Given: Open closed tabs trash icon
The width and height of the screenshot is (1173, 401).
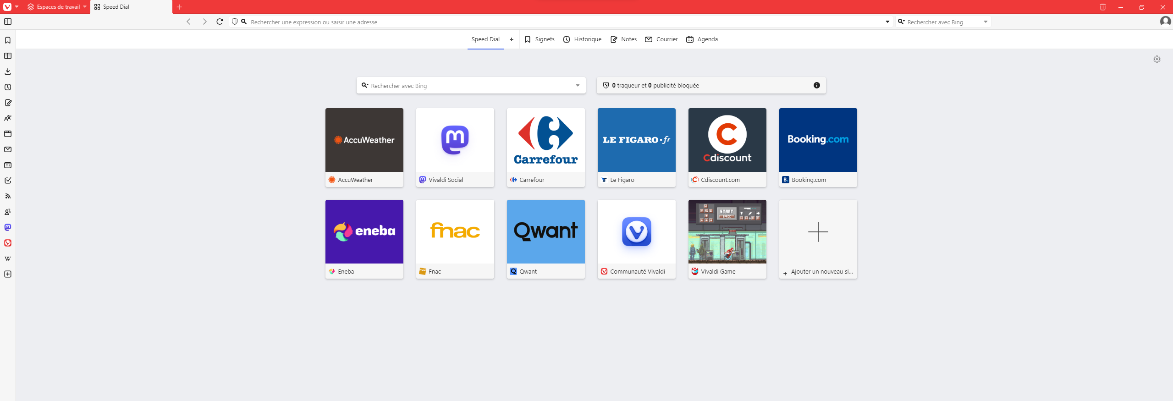Looking at the screenshot, I should 1103,7.
